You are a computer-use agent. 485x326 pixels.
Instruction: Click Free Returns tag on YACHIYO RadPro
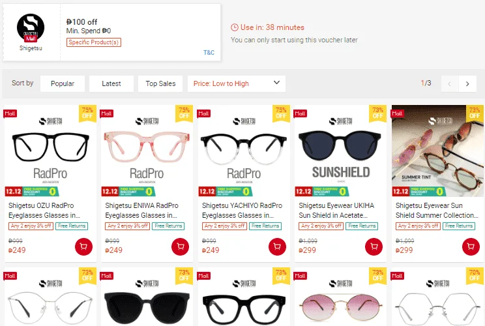point(265,226)
